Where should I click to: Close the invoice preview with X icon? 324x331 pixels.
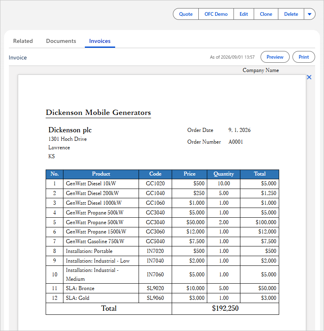pyautogui.click(x=309, y=77)
